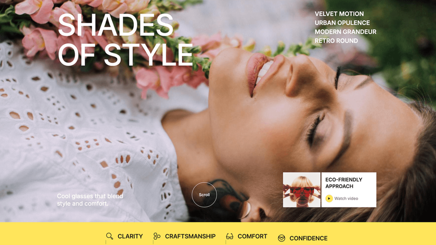Click the Watch video link text
This screenshot has width=436, height=245.
pyautogui.click(x=346, y=198)
